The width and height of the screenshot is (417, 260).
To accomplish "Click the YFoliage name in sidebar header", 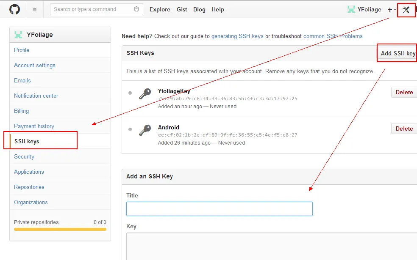I will [40, 35].
